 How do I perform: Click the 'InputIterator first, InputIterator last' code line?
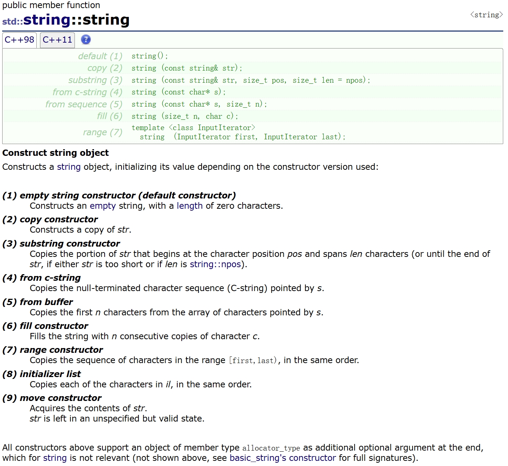coord(243,137)
